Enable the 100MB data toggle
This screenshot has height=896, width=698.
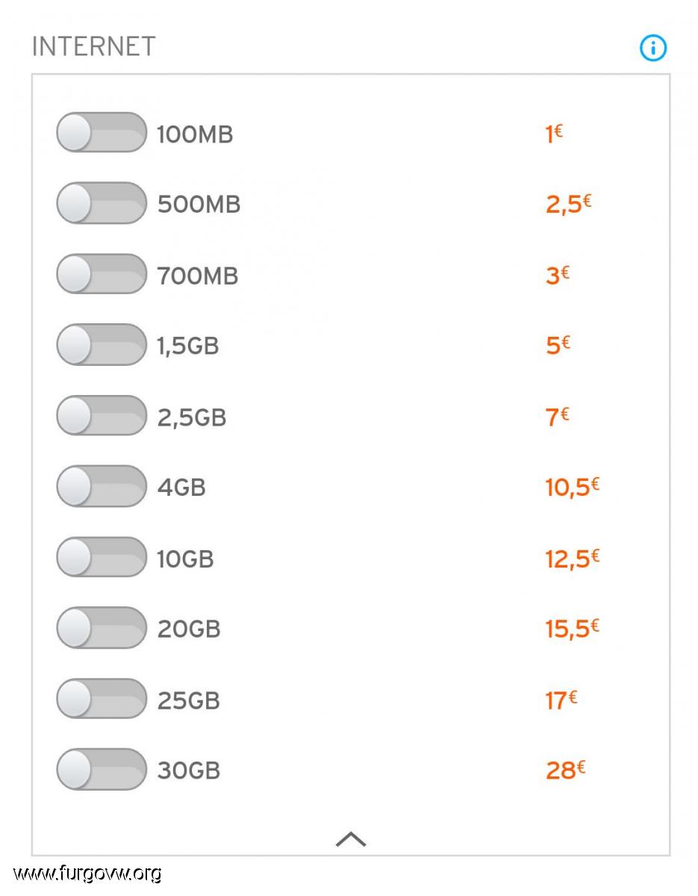[x=102, y=133]
